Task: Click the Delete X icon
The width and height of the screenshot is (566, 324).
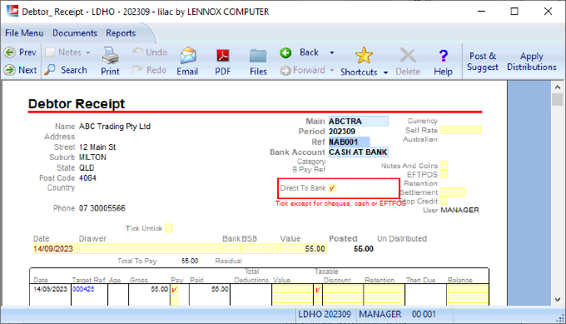Action: tap(408, 56)
